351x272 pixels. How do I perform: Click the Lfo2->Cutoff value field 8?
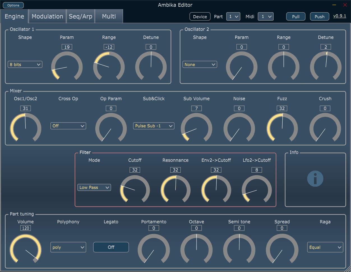tap(257, 170)
